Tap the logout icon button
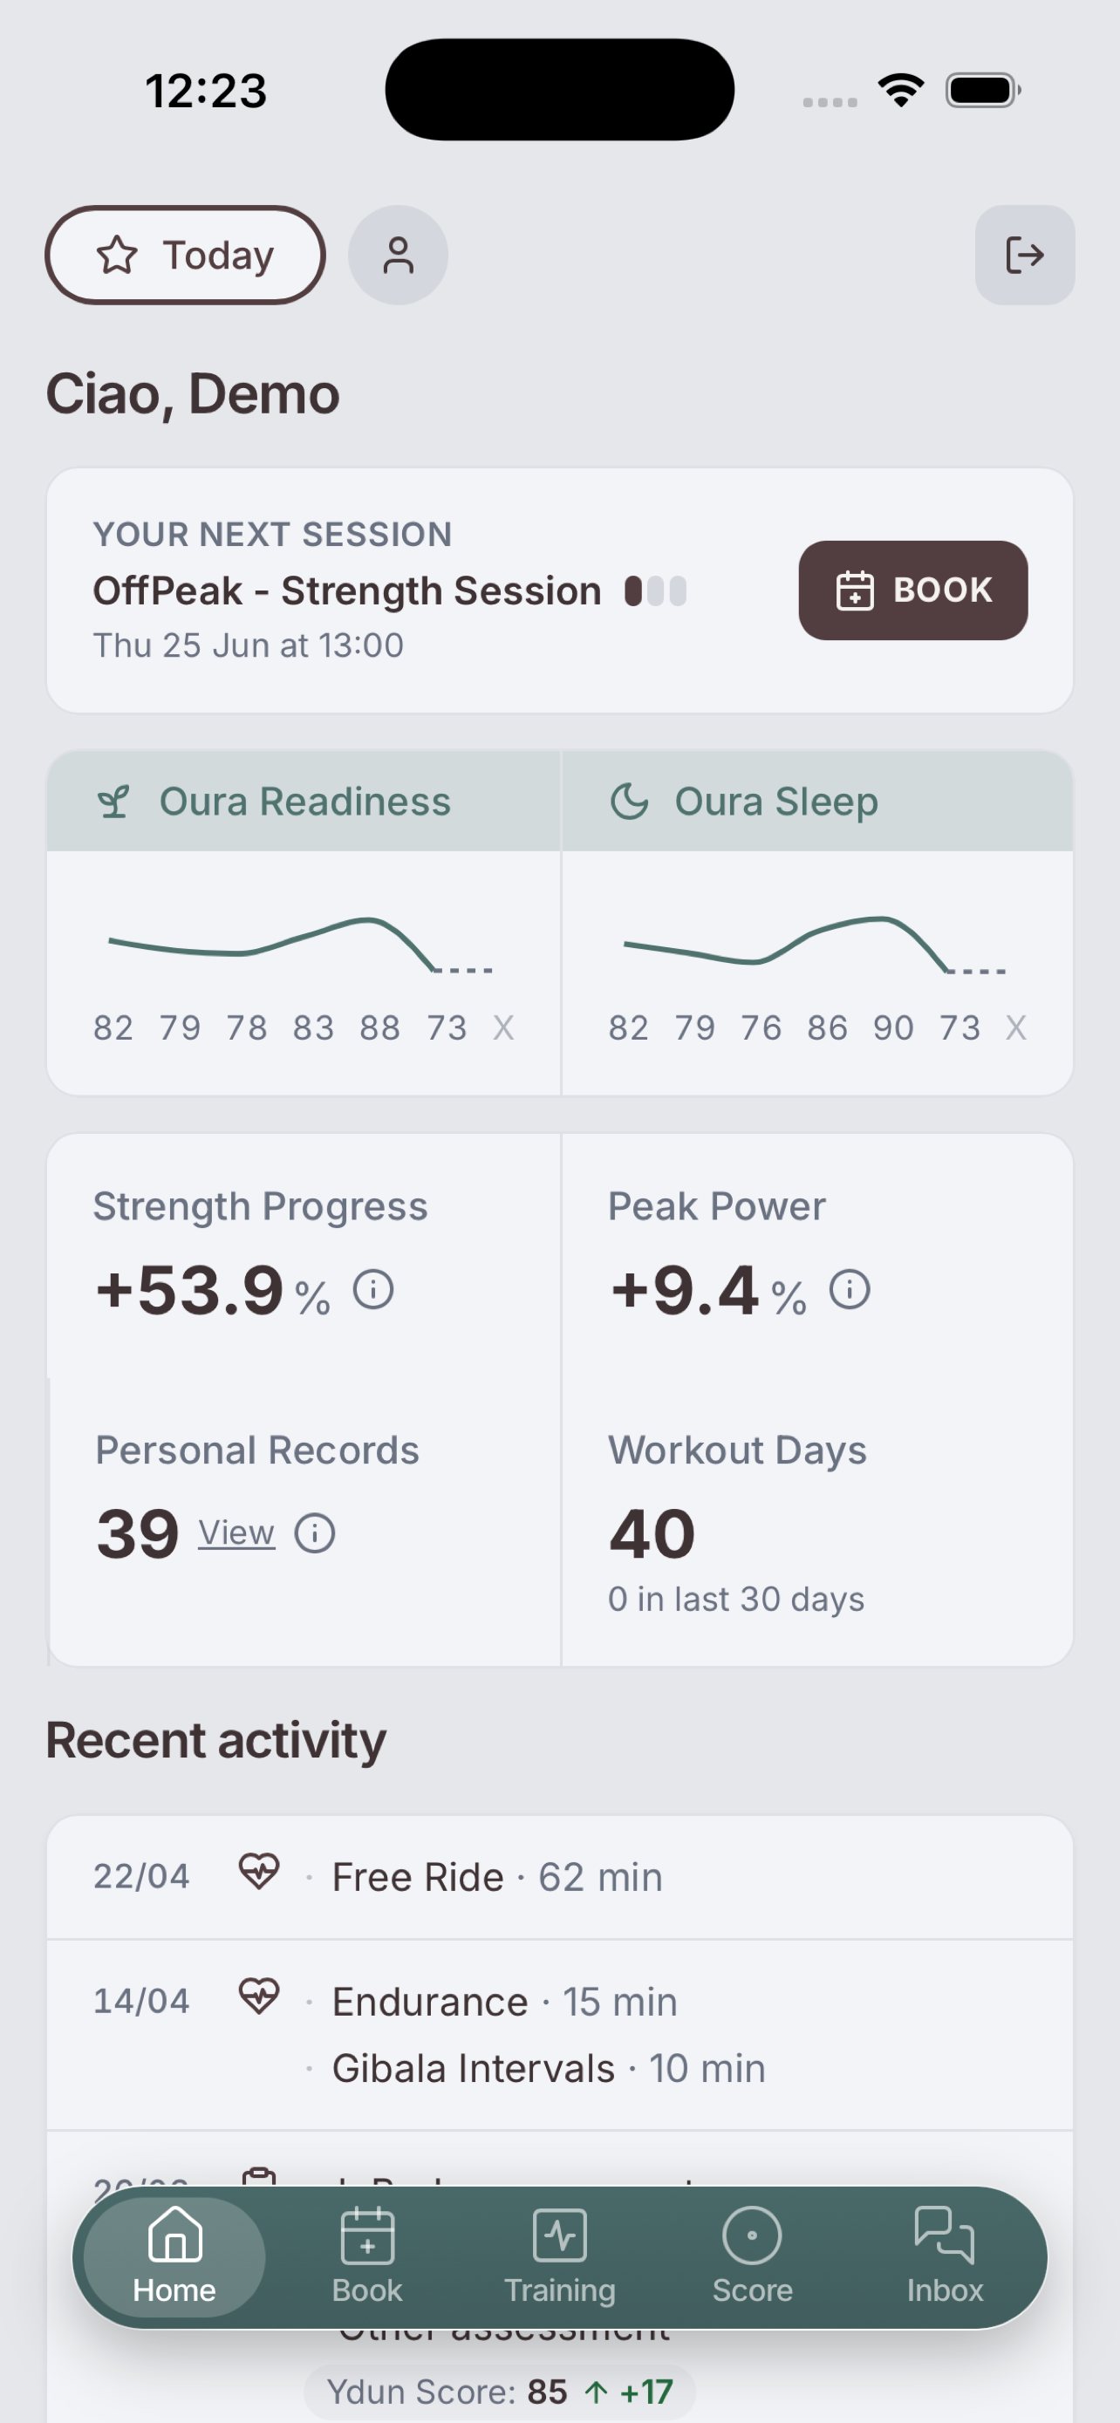This screenshot has width=1120, height=2423. coord(1024,255)
